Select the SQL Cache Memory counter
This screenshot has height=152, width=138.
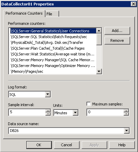(53, 60)
